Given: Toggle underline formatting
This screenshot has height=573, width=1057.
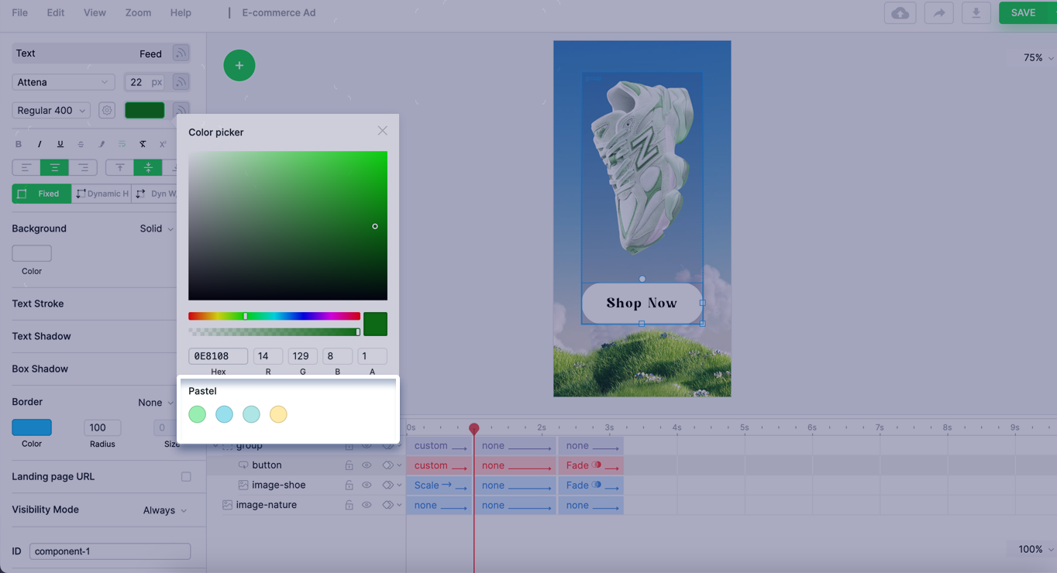Looking at the screenshot, I should 60,144.
